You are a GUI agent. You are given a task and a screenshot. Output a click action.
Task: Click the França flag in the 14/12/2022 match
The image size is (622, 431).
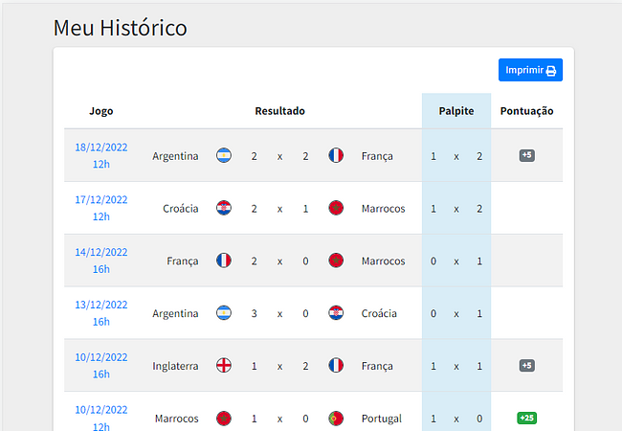click(224, 261)
